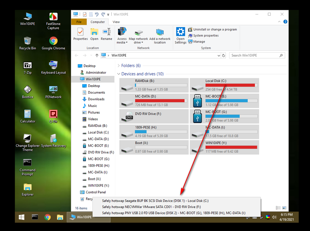Switch to the View ribbon tab
This screenshot has height=231, width=310.
click(x=116, y=22)
